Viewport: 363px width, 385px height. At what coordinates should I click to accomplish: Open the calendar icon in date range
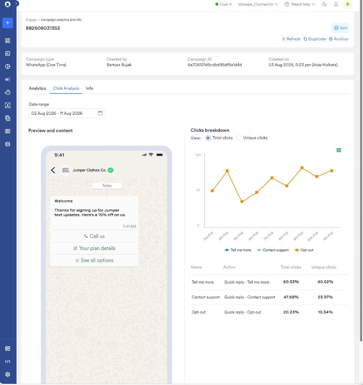(100, 113)
